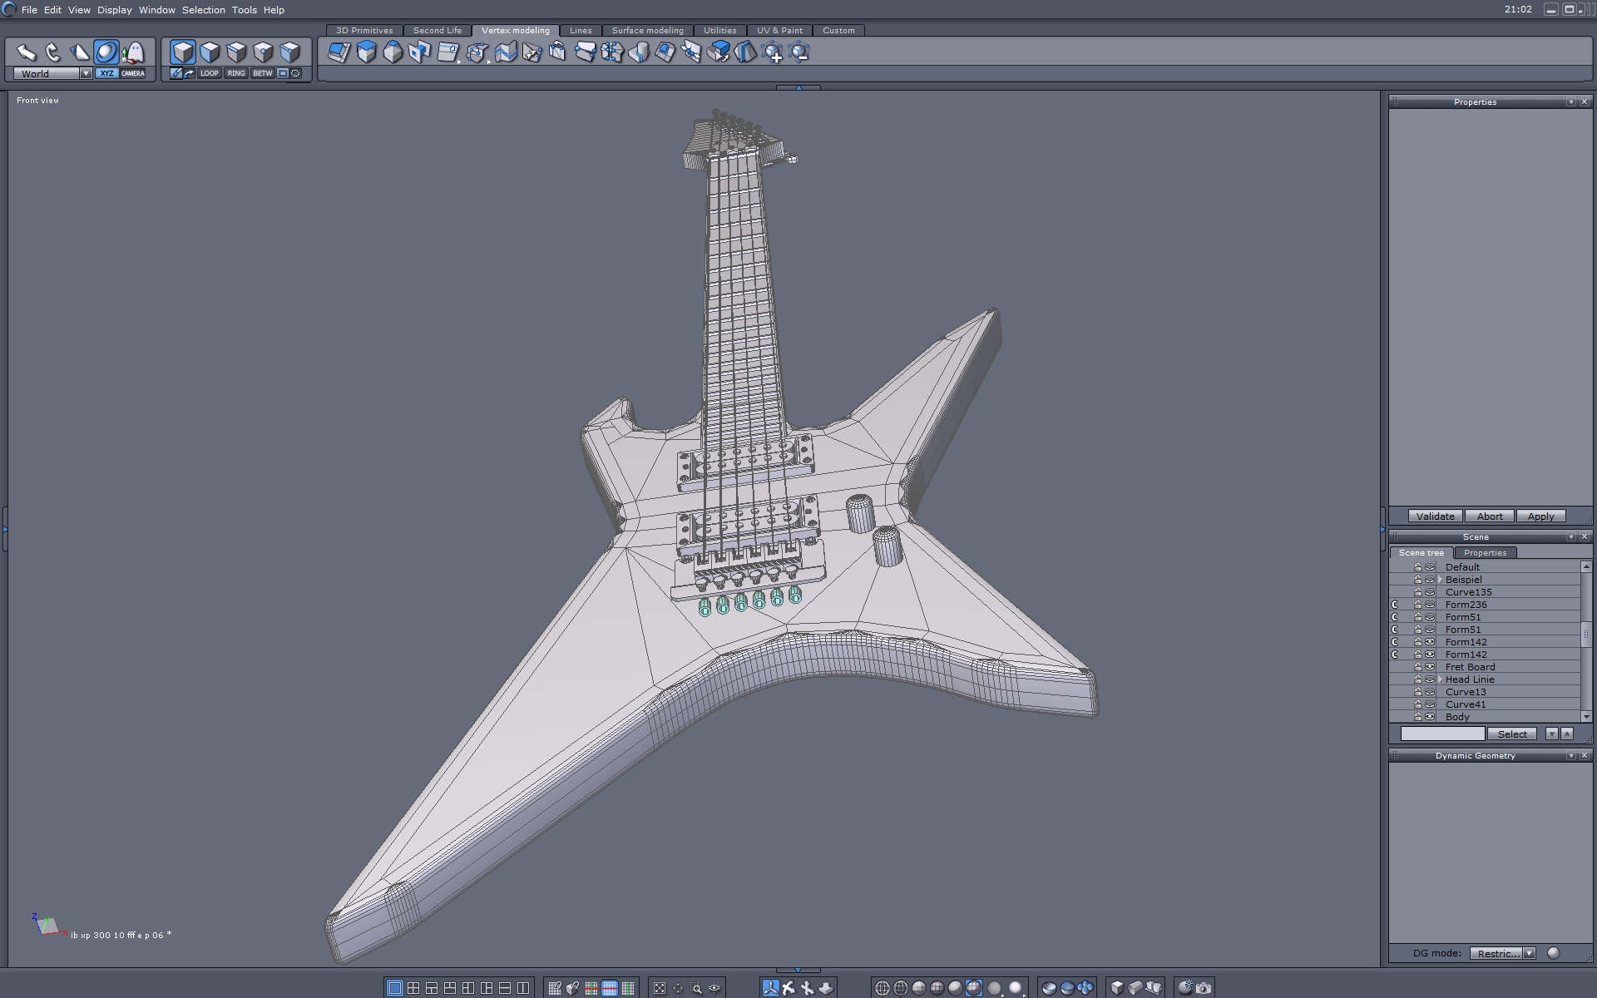Open the World coordinate system dropdown
The image size is (1597, 998).
click(86, 73)
